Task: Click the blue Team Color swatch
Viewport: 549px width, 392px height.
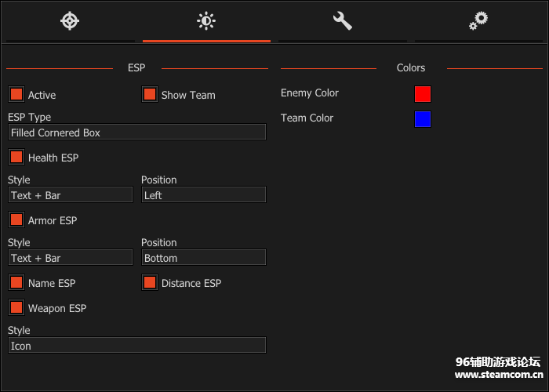Action: [423, 119]
